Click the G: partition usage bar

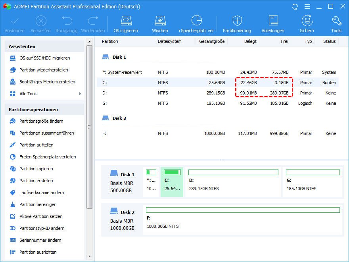point(313,172)
